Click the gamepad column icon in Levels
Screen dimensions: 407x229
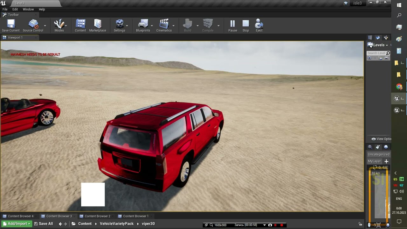tap(386, 58)
